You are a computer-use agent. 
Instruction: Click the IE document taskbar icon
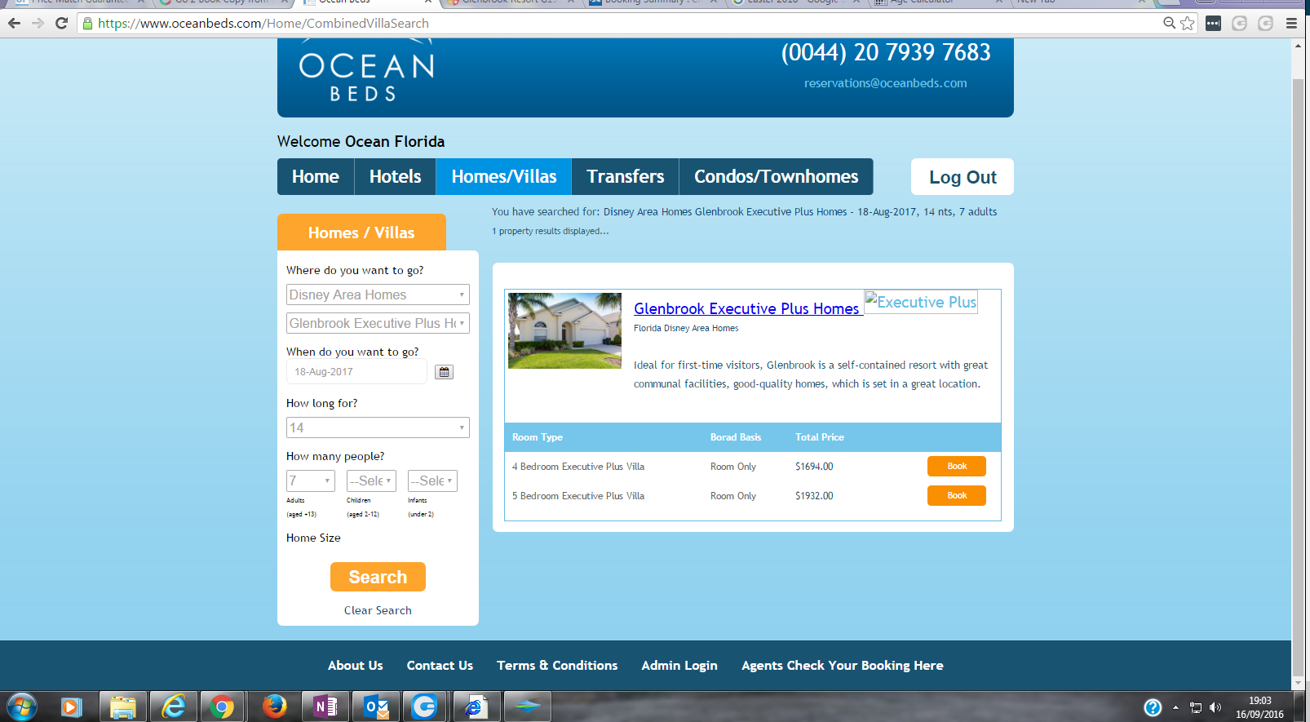[476, 706]
